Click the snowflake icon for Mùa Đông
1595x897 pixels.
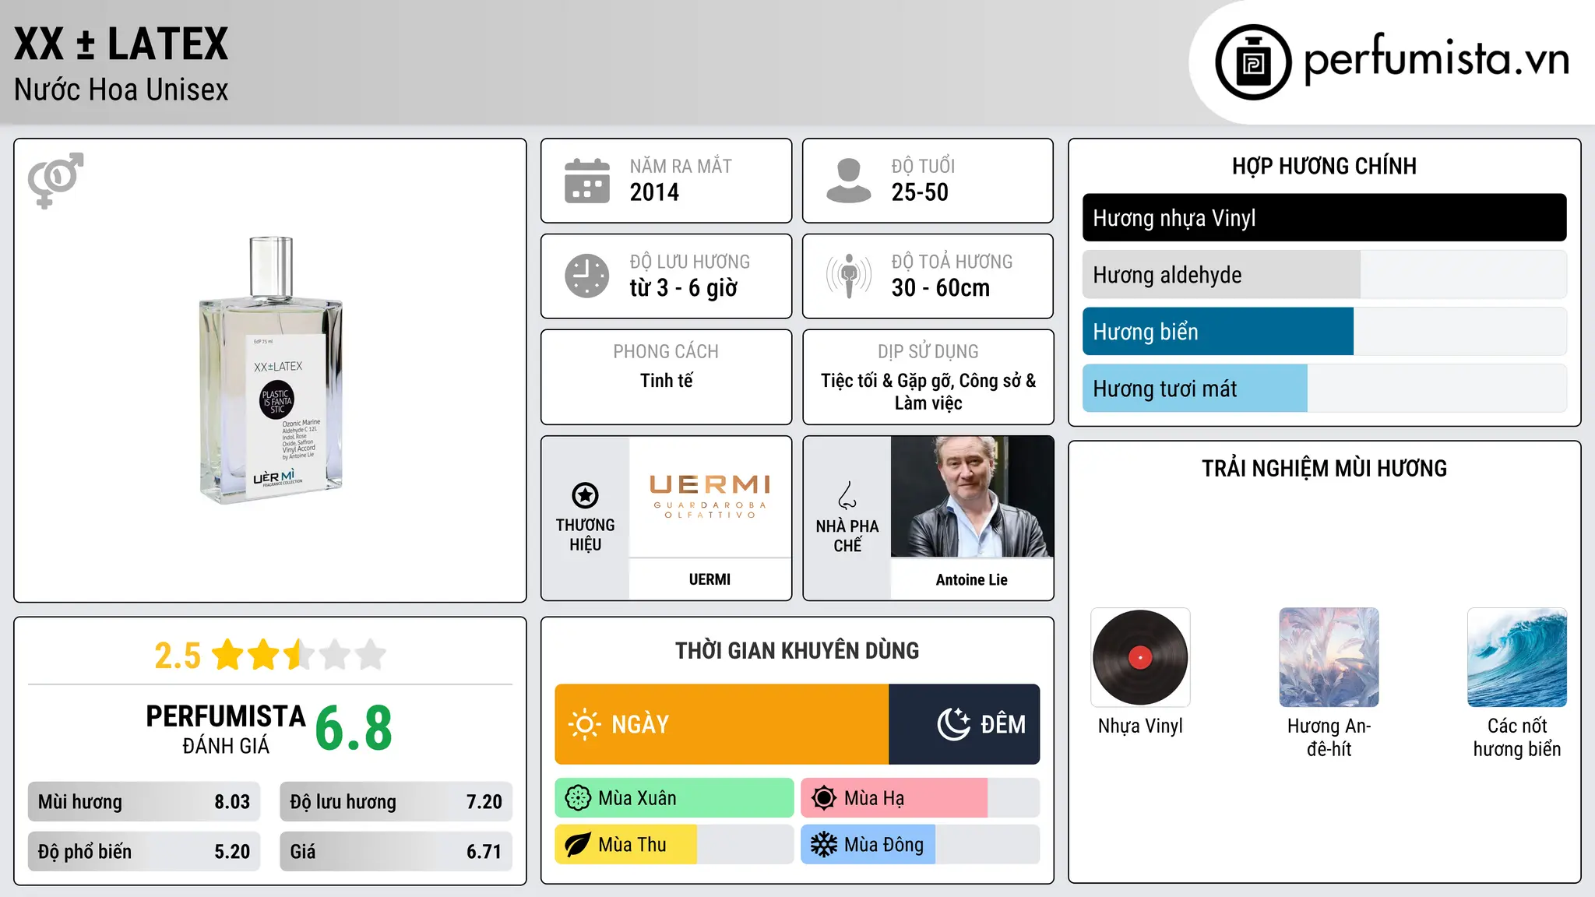[824, 845]
